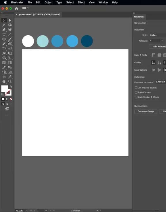
Task: Select the Curvature tool
Action: pos(10,30)
